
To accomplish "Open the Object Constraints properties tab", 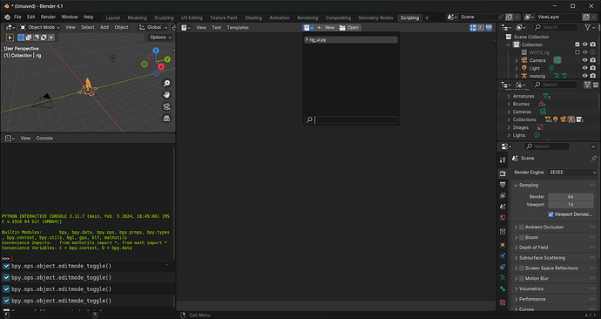I will pos(503,267).
